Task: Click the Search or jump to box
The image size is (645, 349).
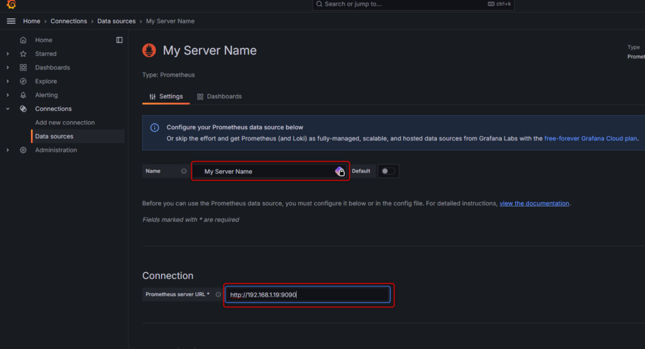Action: pyautogui.click(x=413, y=4)
